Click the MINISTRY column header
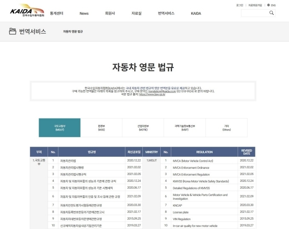Screen dimensions: 289x229 coord(151,152)
